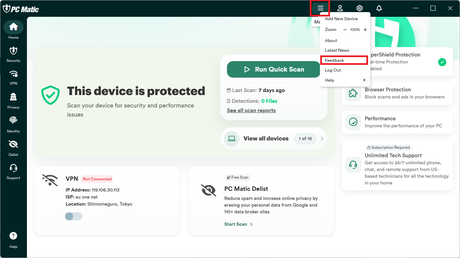Open the account profile icon

click(340, 8)
